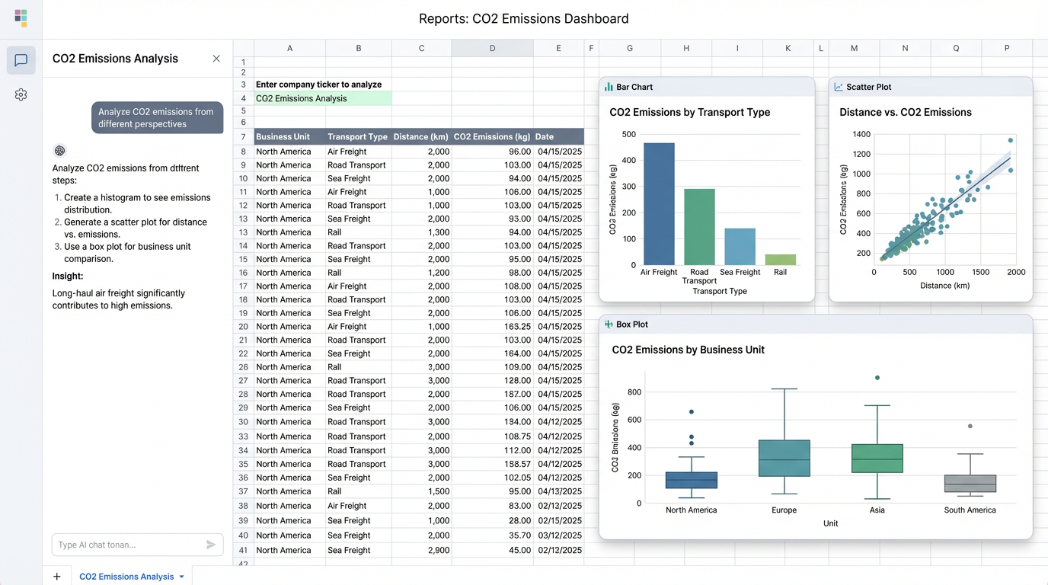Click the North America box in box plot
1048x585 pixels.
click(x=692, y=481)
